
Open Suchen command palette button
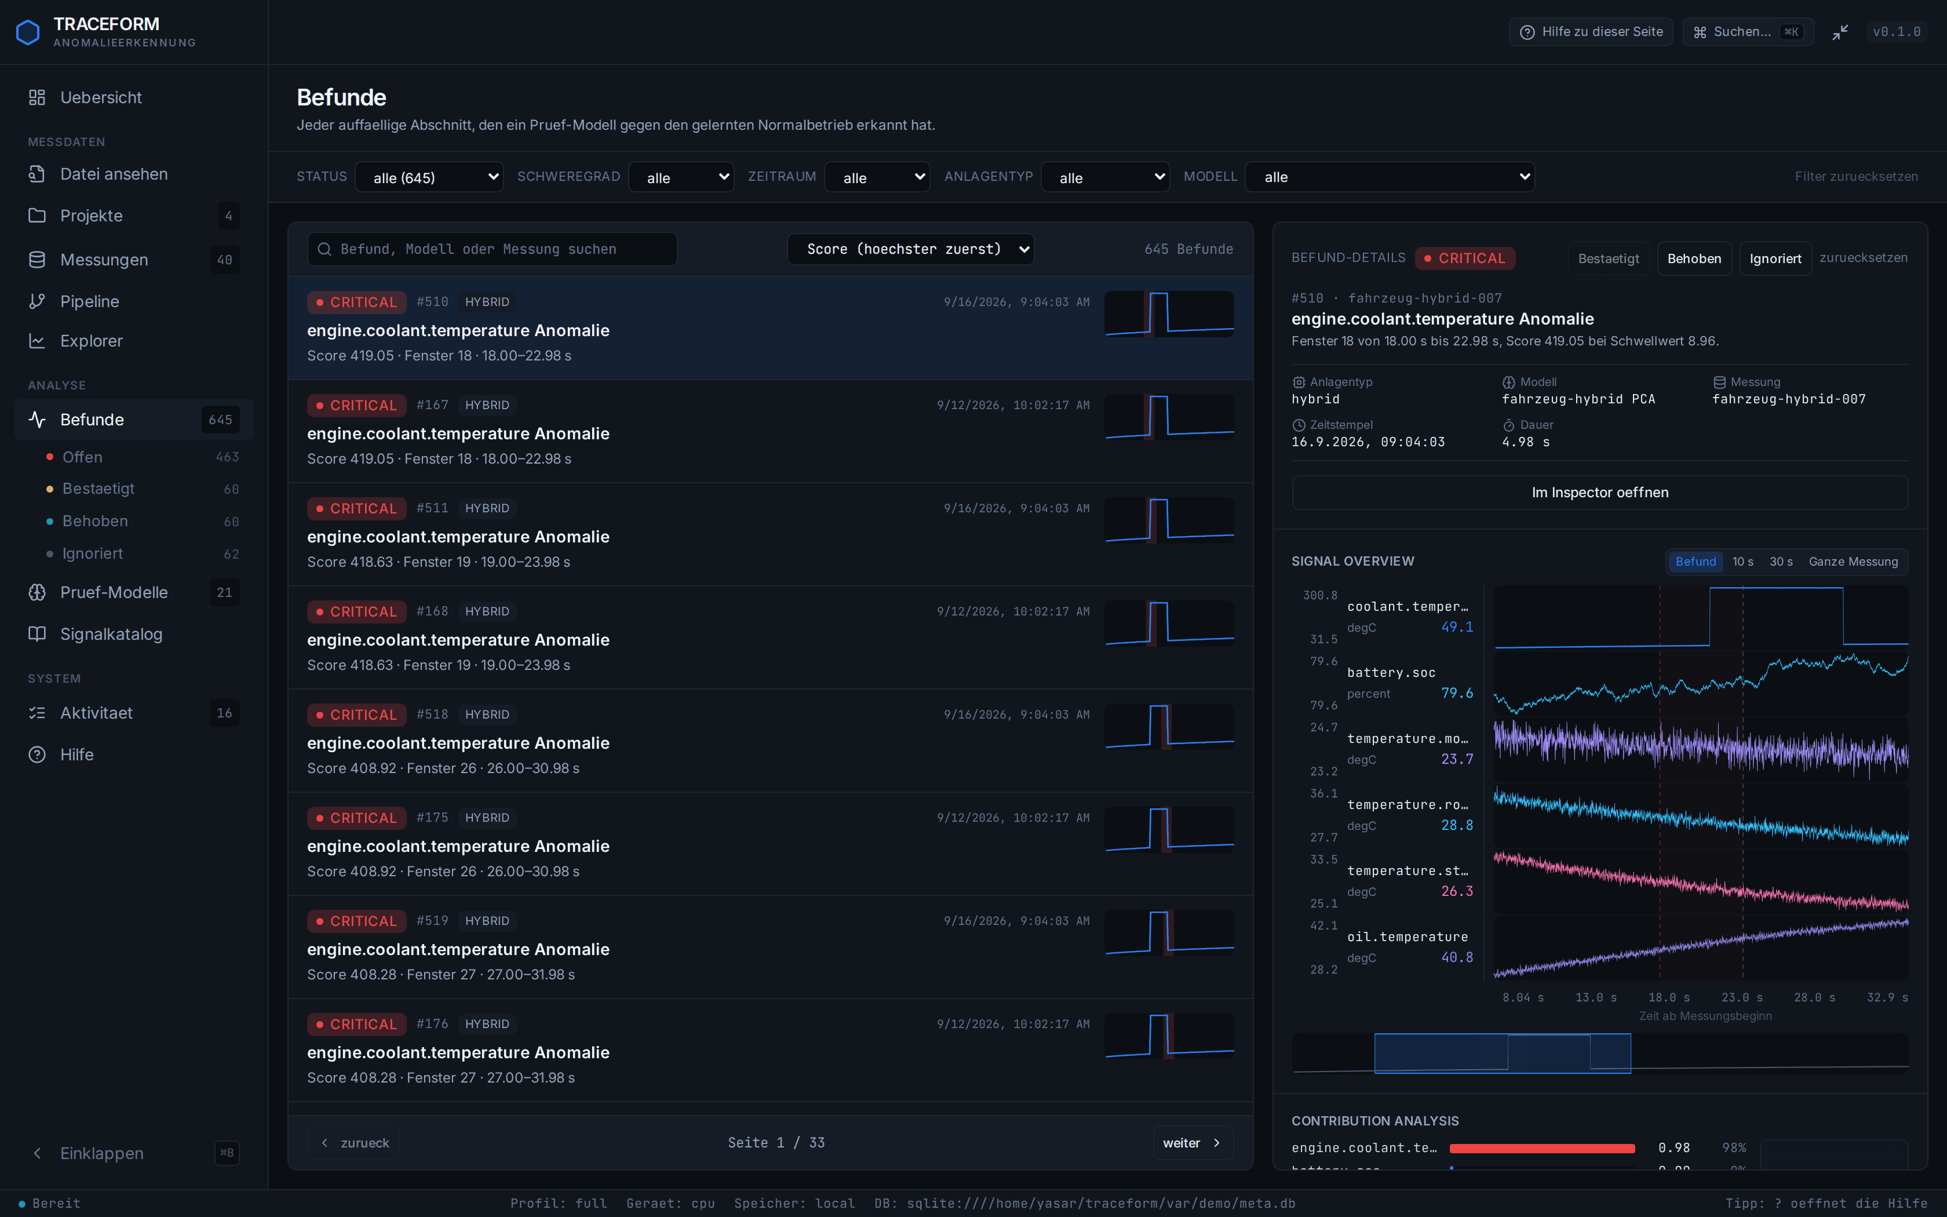[x=1748, y=32]
